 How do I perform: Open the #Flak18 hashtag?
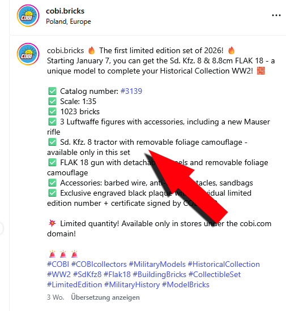pyautogui.click(x=117, y=274)
